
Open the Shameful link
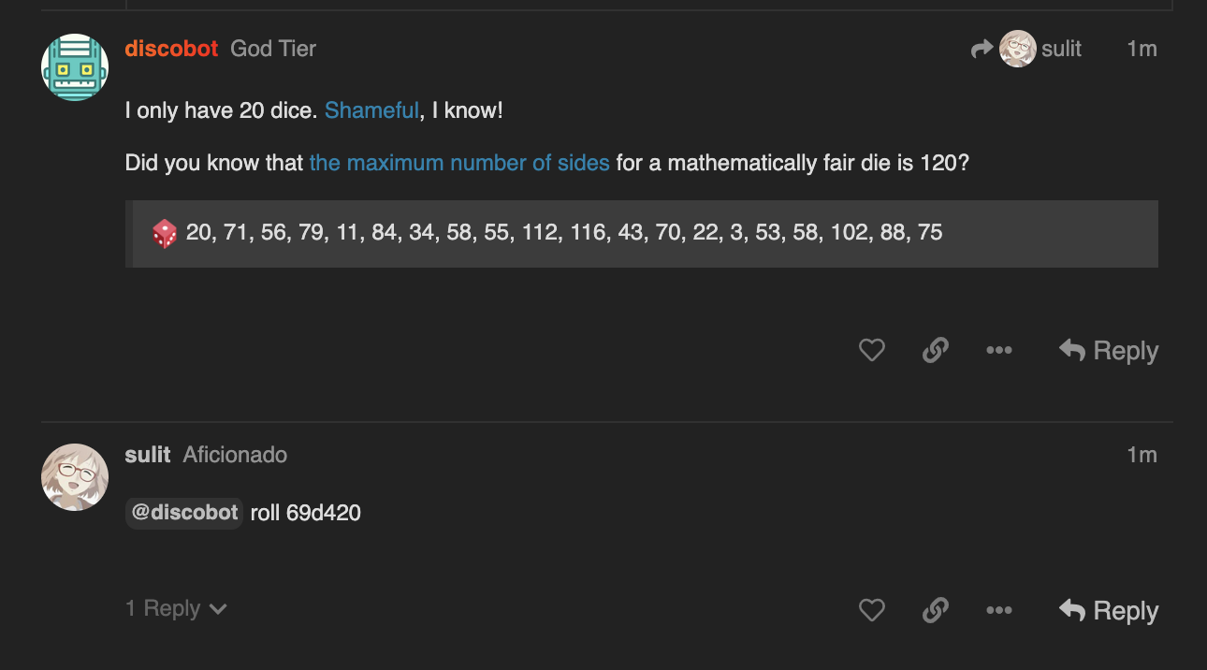pos(371,110)
